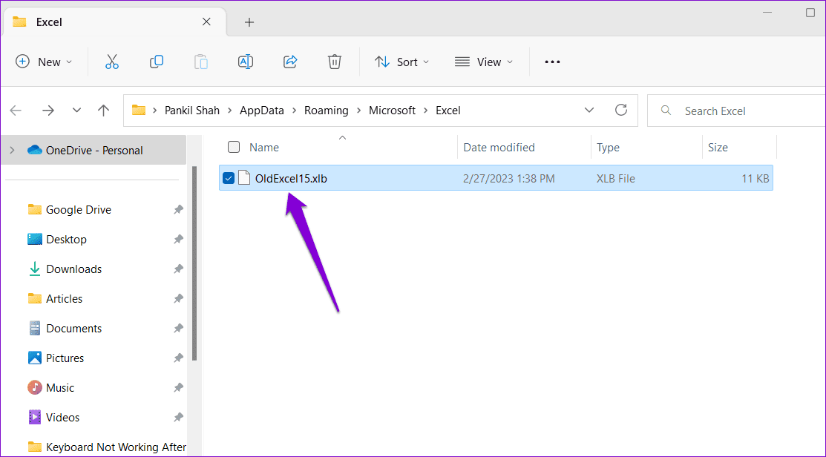Click the navigation pane scrollbar
Image resolution: width=826 pixels, height=457 pixels.
point(194,263)
